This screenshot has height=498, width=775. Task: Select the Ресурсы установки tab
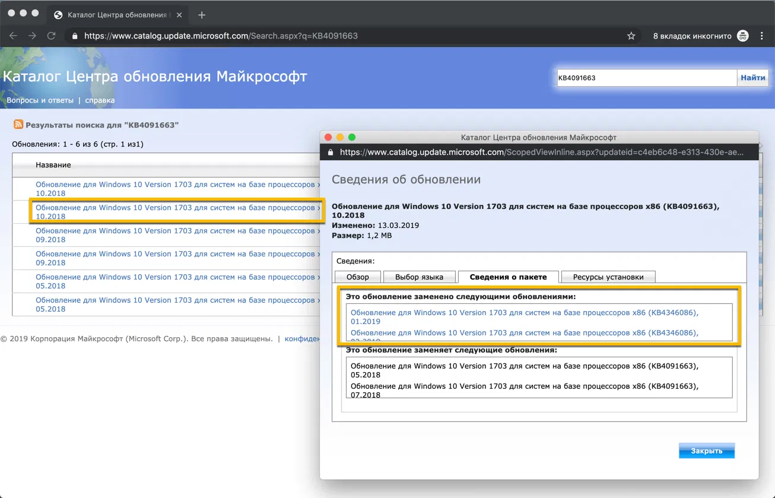pos(608,277)
